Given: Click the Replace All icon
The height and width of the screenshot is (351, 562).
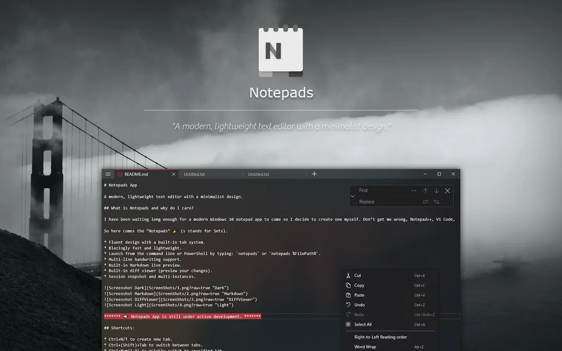Looking at the screenshot, I should 436,202.
